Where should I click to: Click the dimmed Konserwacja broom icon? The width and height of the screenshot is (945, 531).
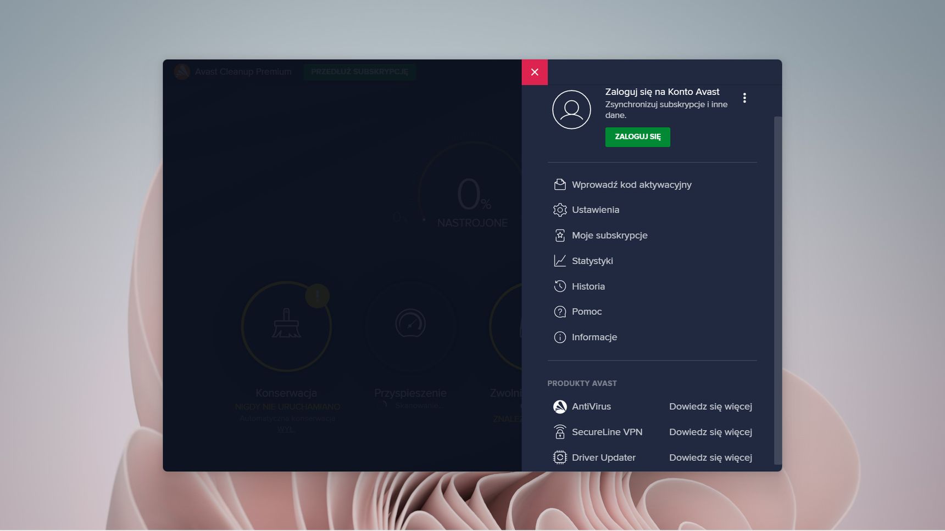coord(286,323)
